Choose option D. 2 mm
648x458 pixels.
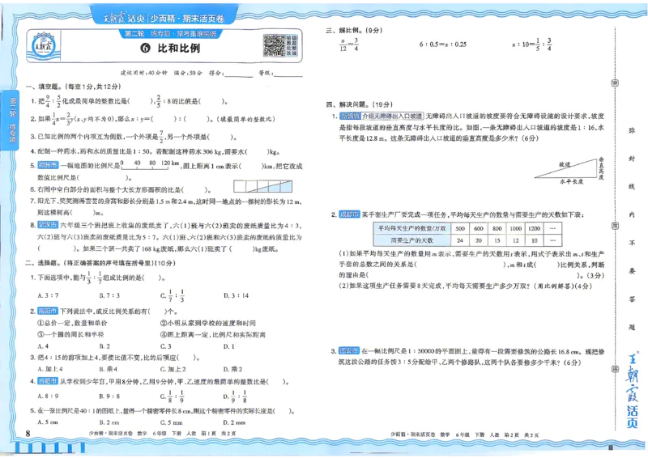pyautogui.click(x=234, y=422)
